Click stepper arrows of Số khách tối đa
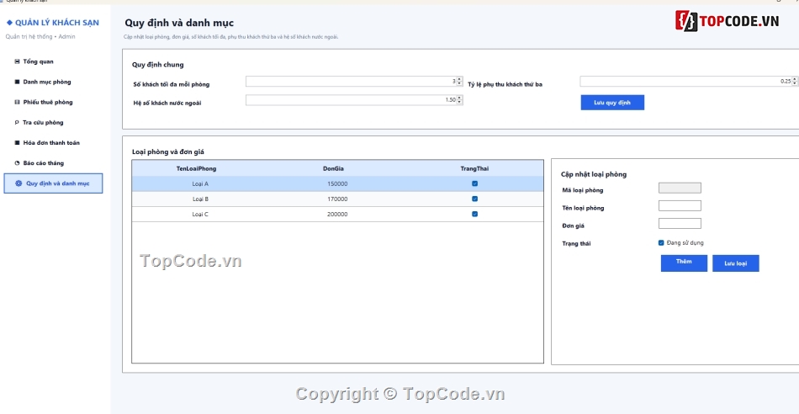 coord(459,82)
